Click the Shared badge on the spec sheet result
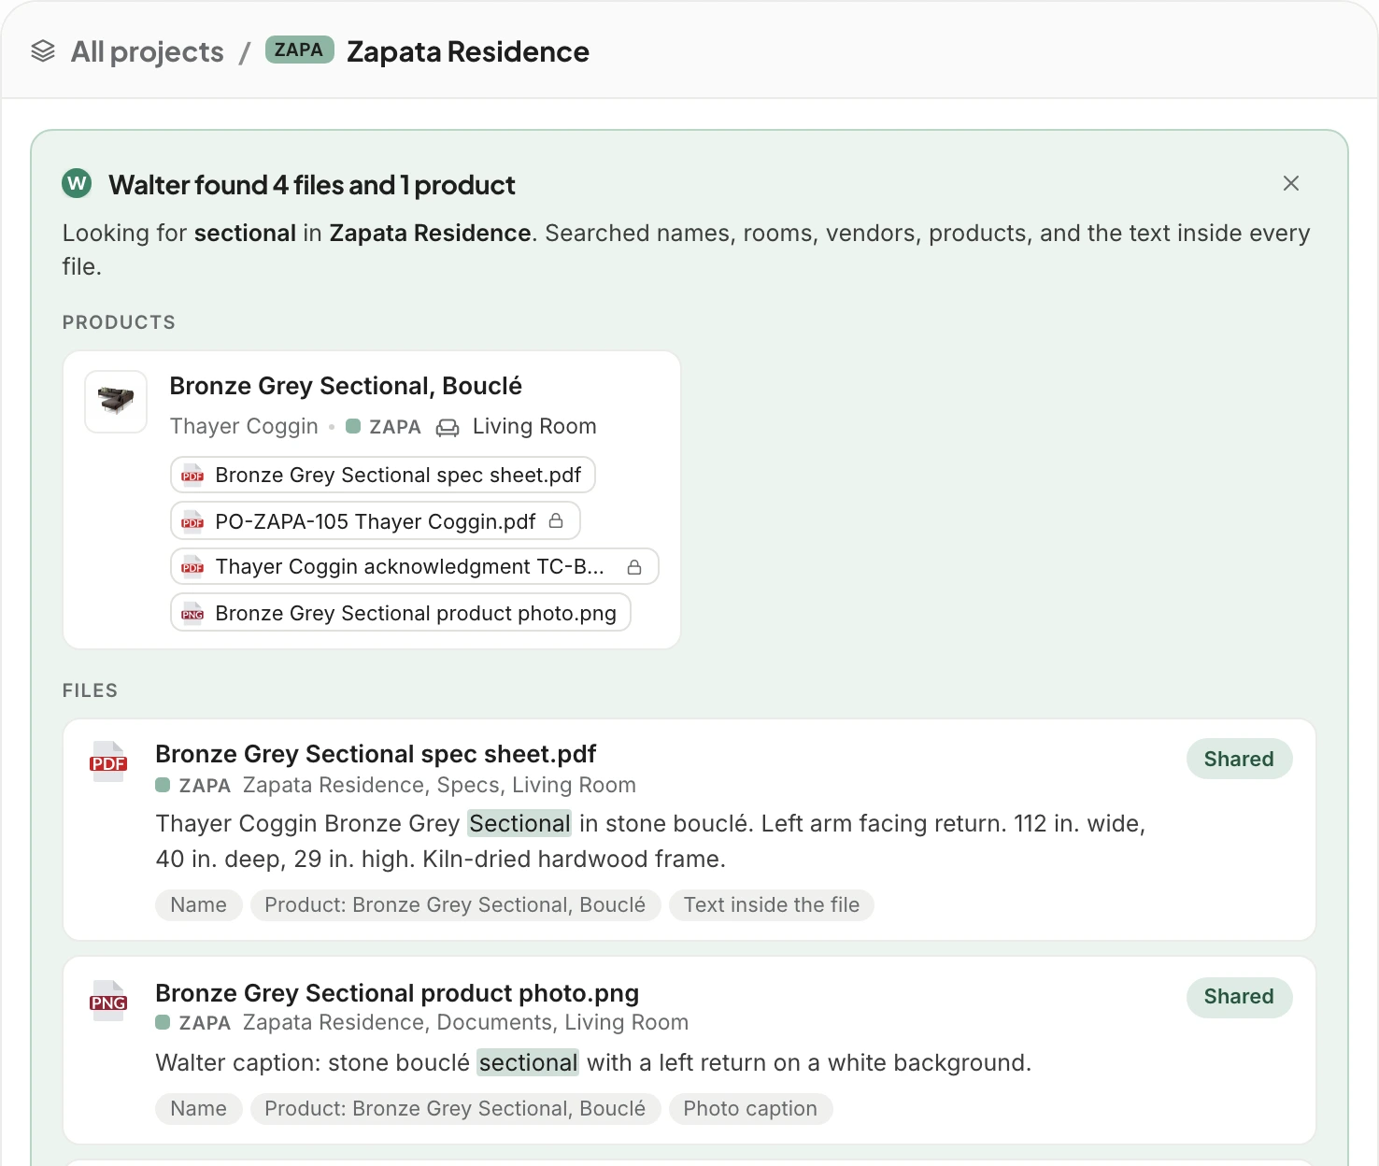This screenshot has width=1379, height=1166. (1239, 759)
